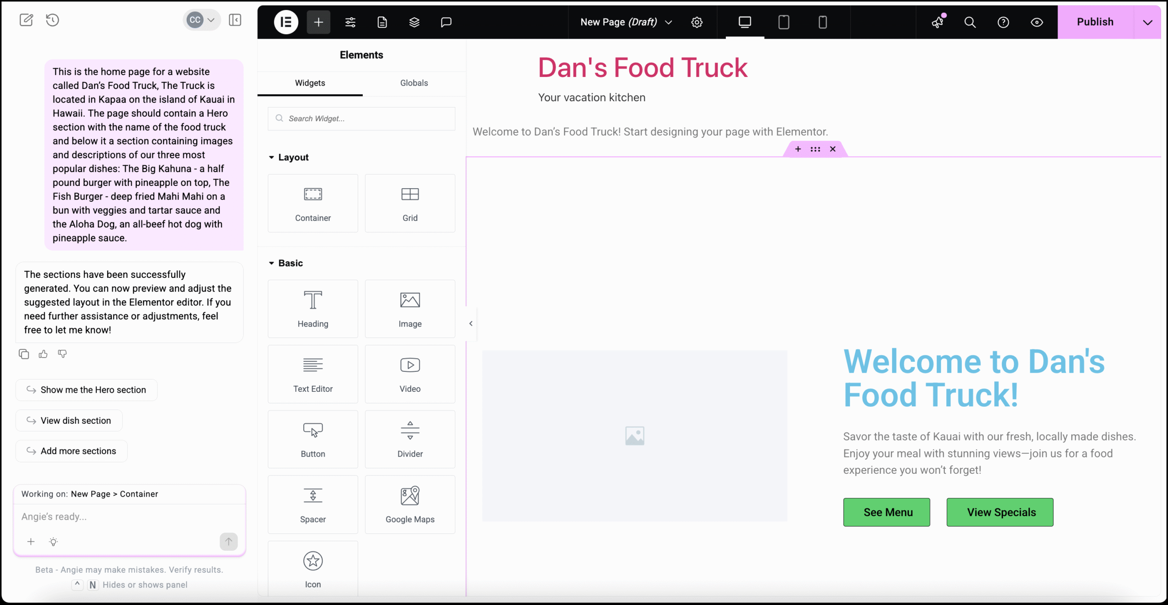
Task: Expand the New Page (Draft) dropdown
Action: pos(626,22)
